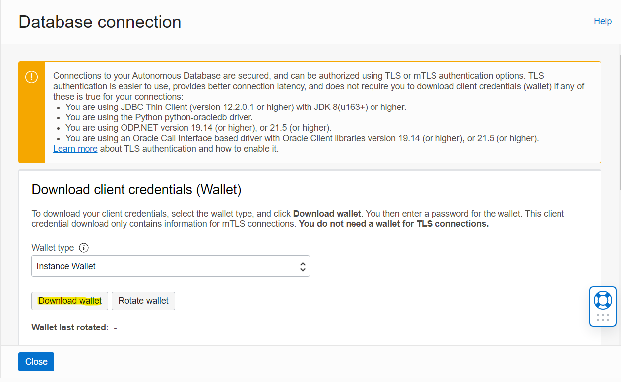Click the Python python-oracledb driver bullet
Screen dimensions: 621x382
click(159, 117)
